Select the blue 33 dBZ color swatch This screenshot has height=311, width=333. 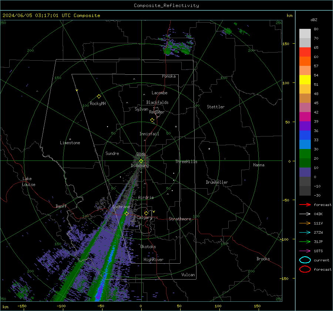click(305, 135)
